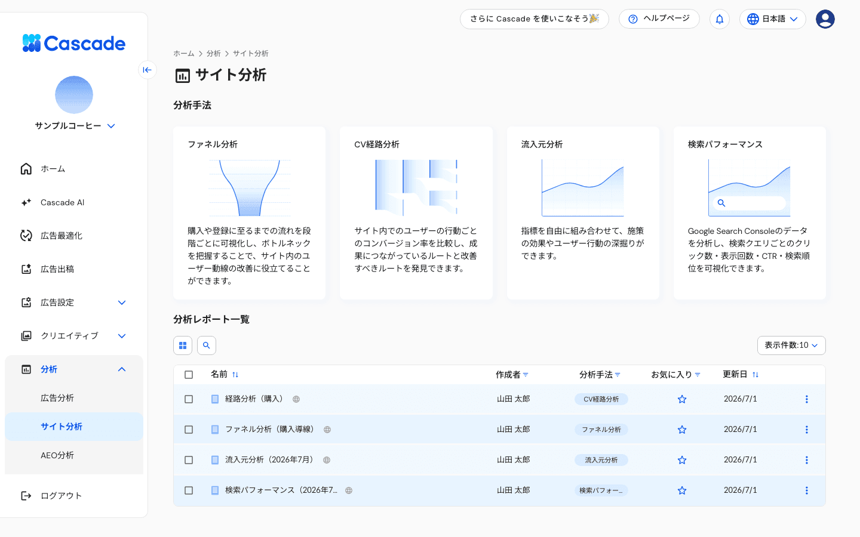Open more options for 検索パフォーマンス row
The image size is (860, 537).
point(807,490)
